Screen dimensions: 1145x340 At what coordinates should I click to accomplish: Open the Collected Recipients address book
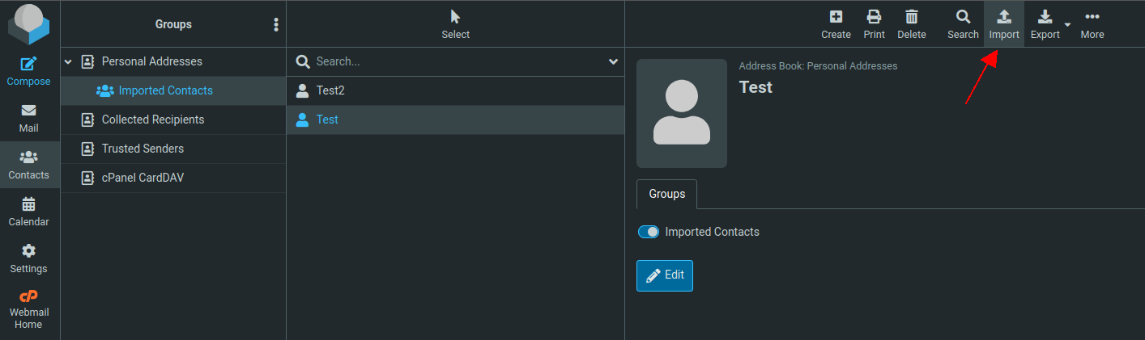tap(152, 120)
